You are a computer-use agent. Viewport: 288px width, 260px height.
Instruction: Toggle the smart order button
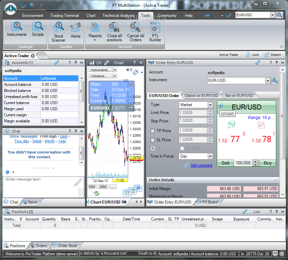tap(227, 114)
